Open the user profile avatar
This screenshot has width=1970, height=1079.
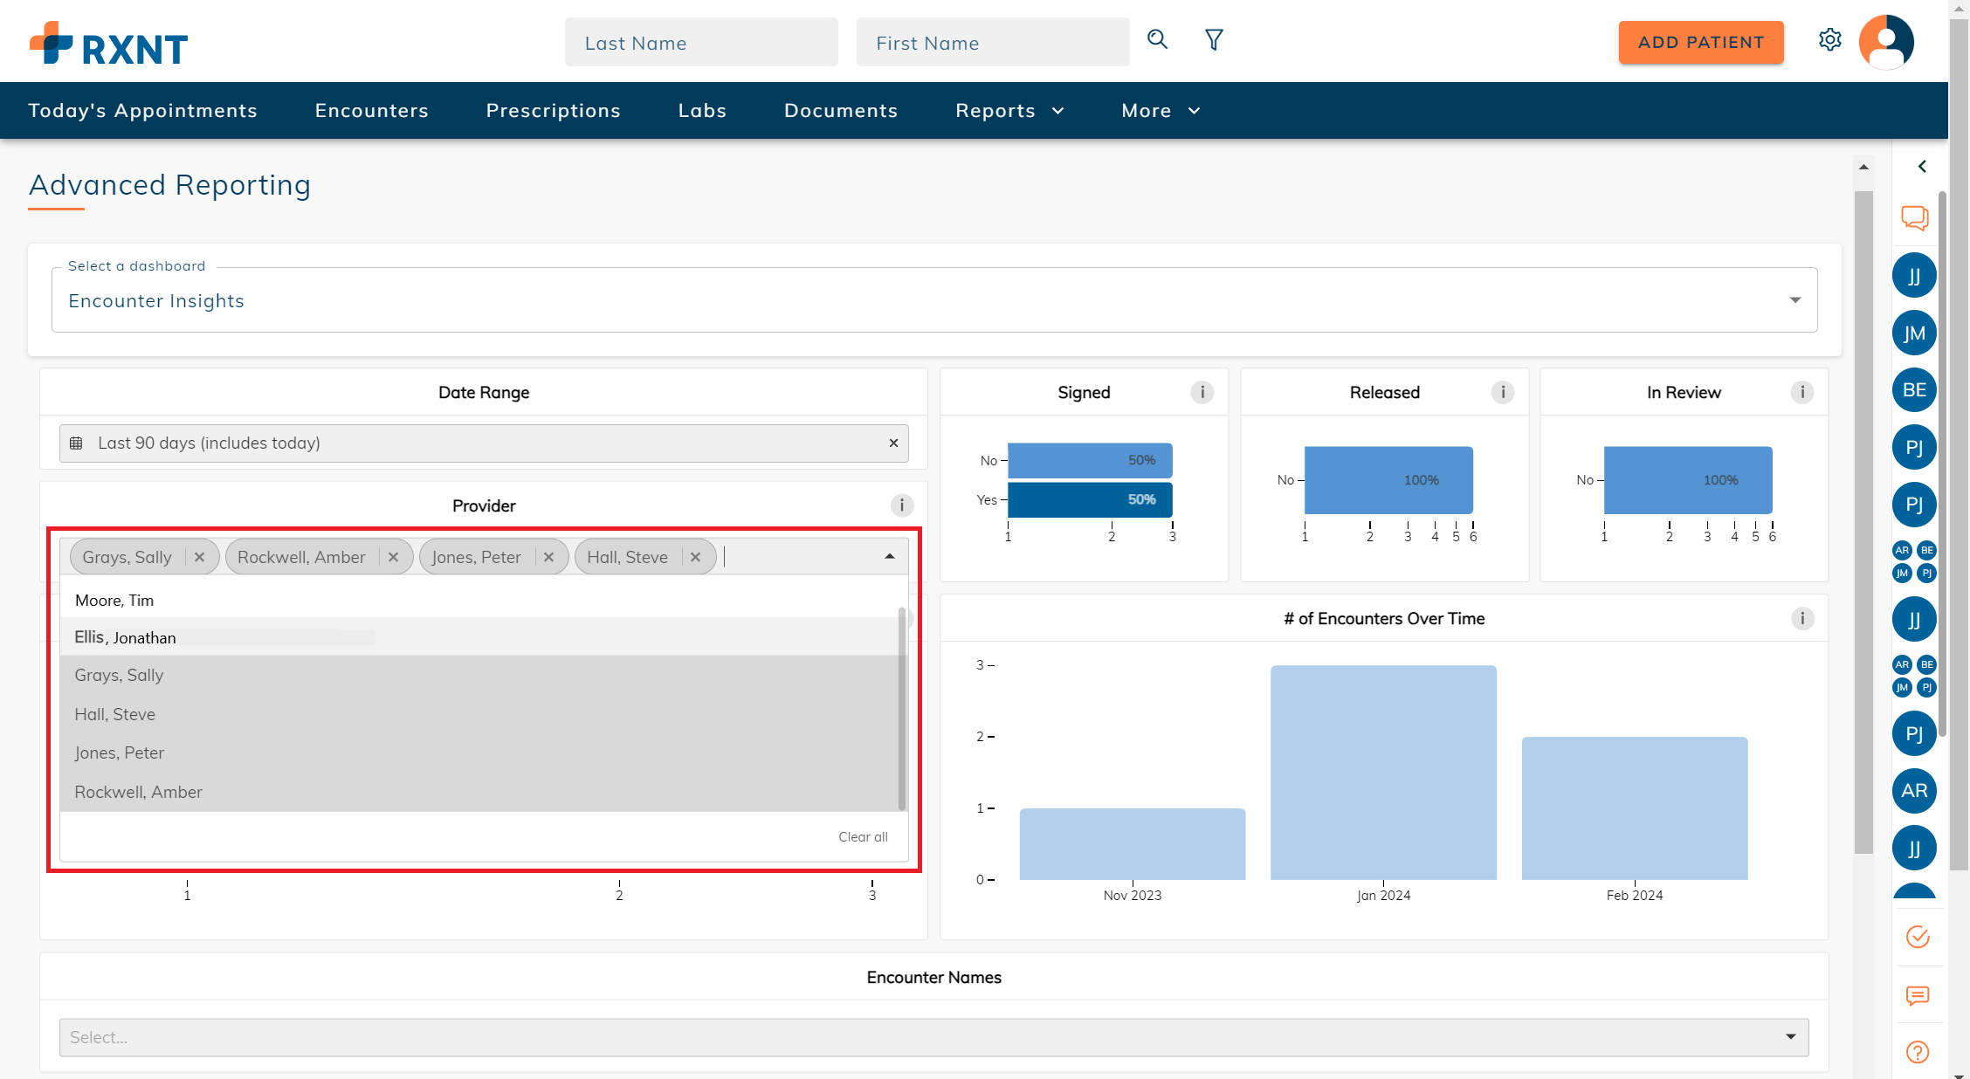tap(1886, 41)
